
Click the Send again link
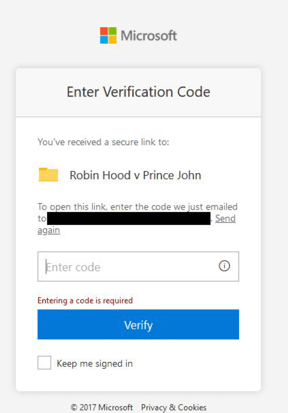coord(225,219)
